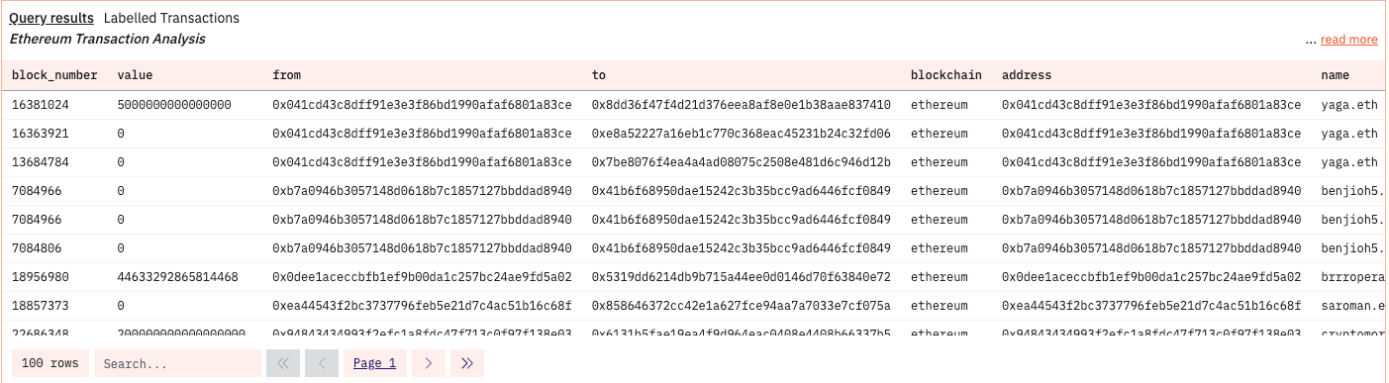Click the name column header
1389x383 pixels.
[1335, 75]
